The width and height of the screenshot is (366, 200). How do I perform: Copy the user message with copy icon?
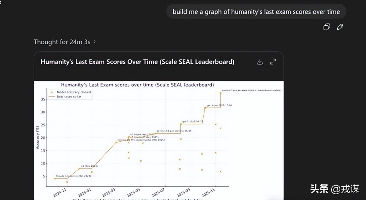coord(327,27)
